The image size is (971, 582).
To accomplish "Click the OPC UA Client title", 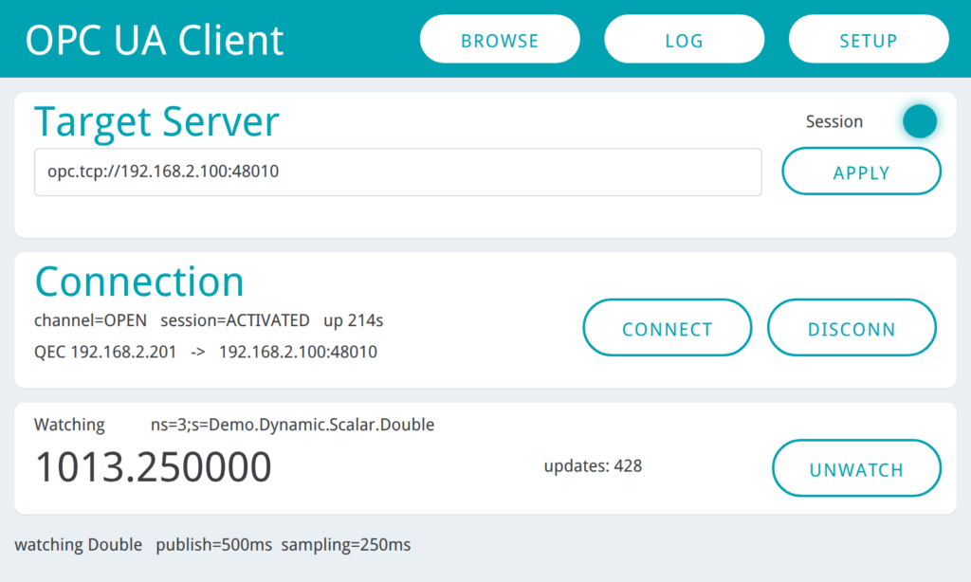I will 155,40.
